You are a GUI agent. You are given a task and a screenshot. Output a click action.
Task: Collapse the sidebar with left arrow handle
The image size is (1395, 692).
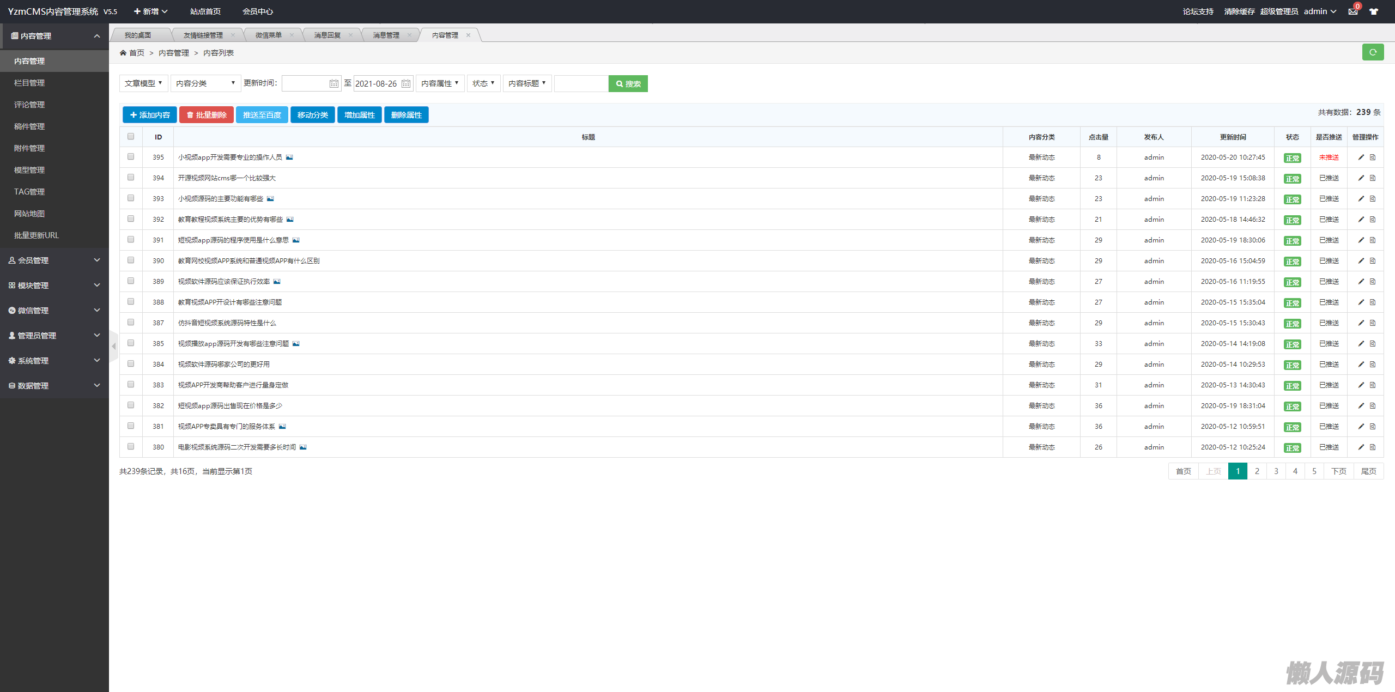pos(114,347)
